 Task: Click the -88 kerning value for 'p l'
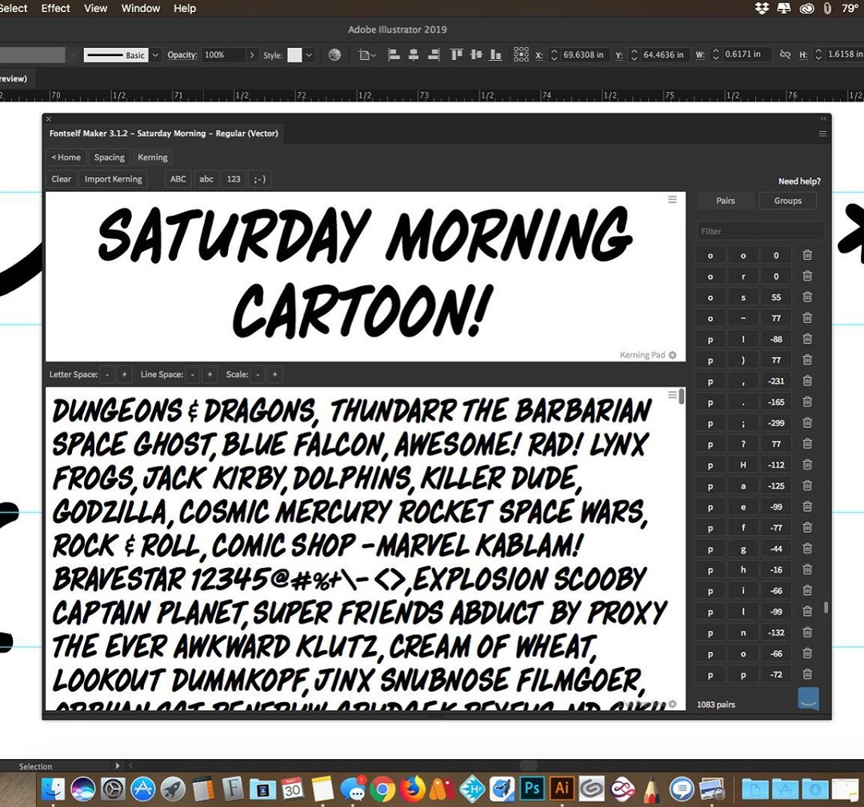click(776, 339)
